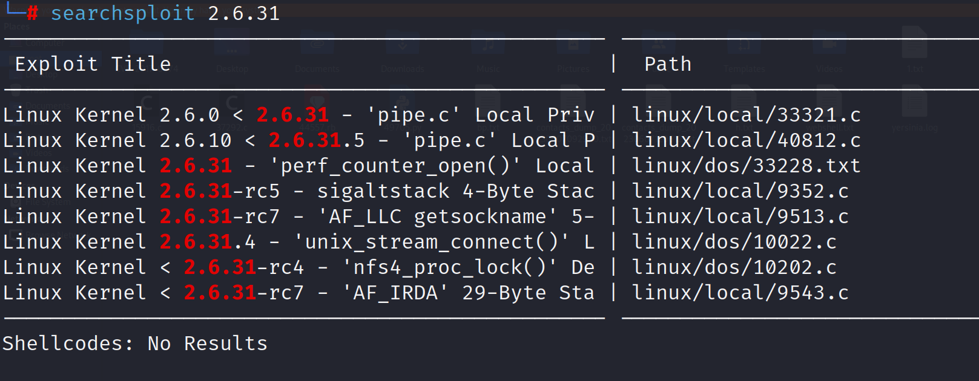Click the searchsploit command text
The height and width of the screenshot is (381, 979).
tap(122, 13)
